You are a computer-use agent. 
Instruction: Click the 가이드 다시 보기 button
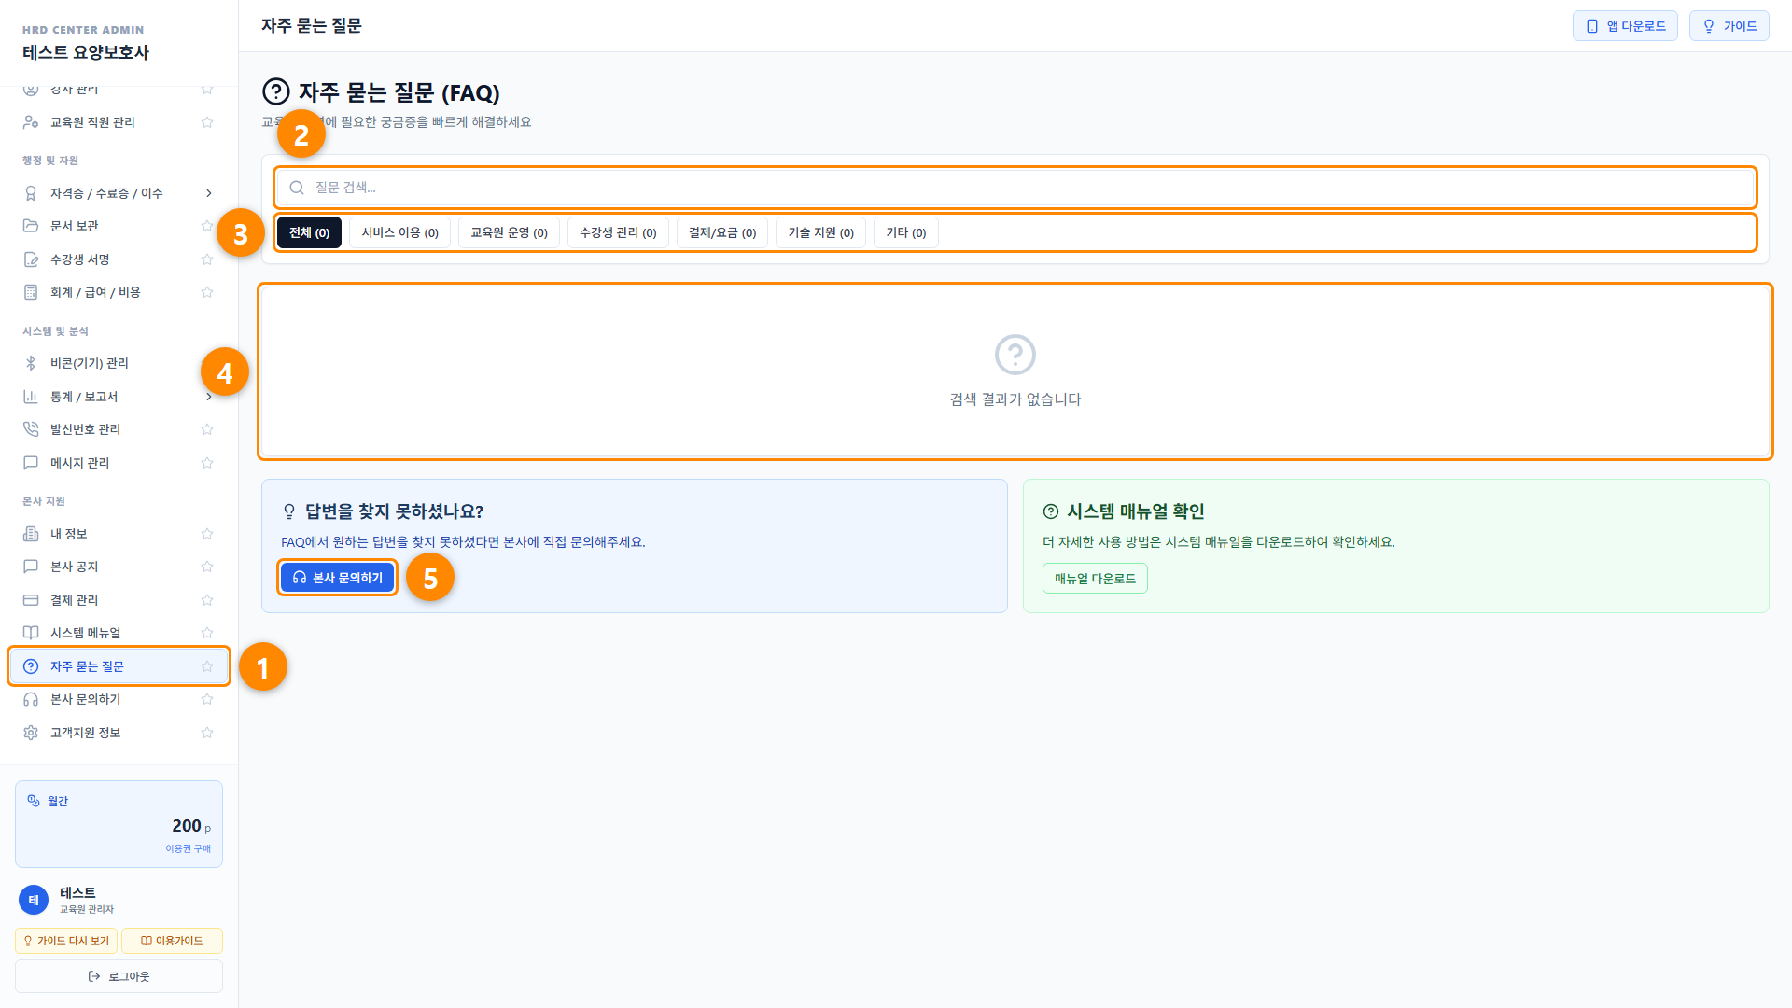(66, 941)
